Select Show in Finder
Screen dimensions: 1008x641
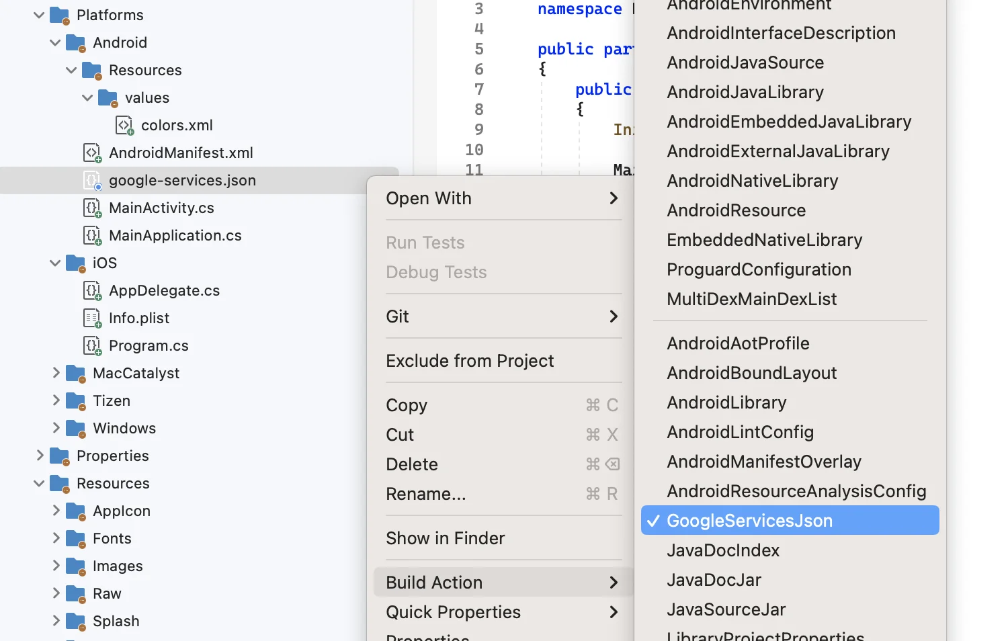click(x=445, y=538)
